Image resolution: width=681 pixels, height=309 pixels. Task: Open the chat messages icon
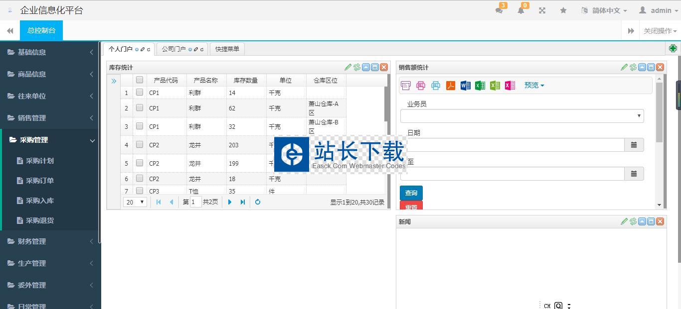pos(499,10)
